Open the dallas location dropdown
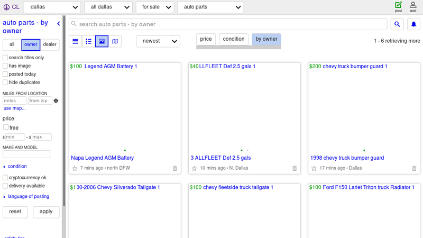This screenshot has width=423, height=238. 52,7
